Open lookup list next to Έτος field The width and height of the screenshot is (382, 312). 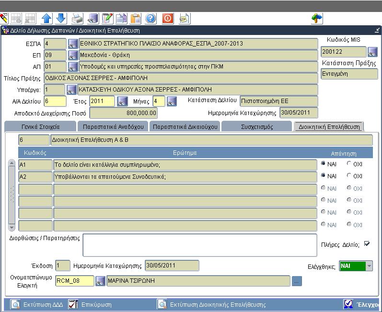tap(122, 101)
